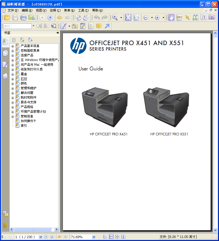Screen dimensions: 219x241
Task: Click the Select arrow cursor tool
Action: (187, 17)
